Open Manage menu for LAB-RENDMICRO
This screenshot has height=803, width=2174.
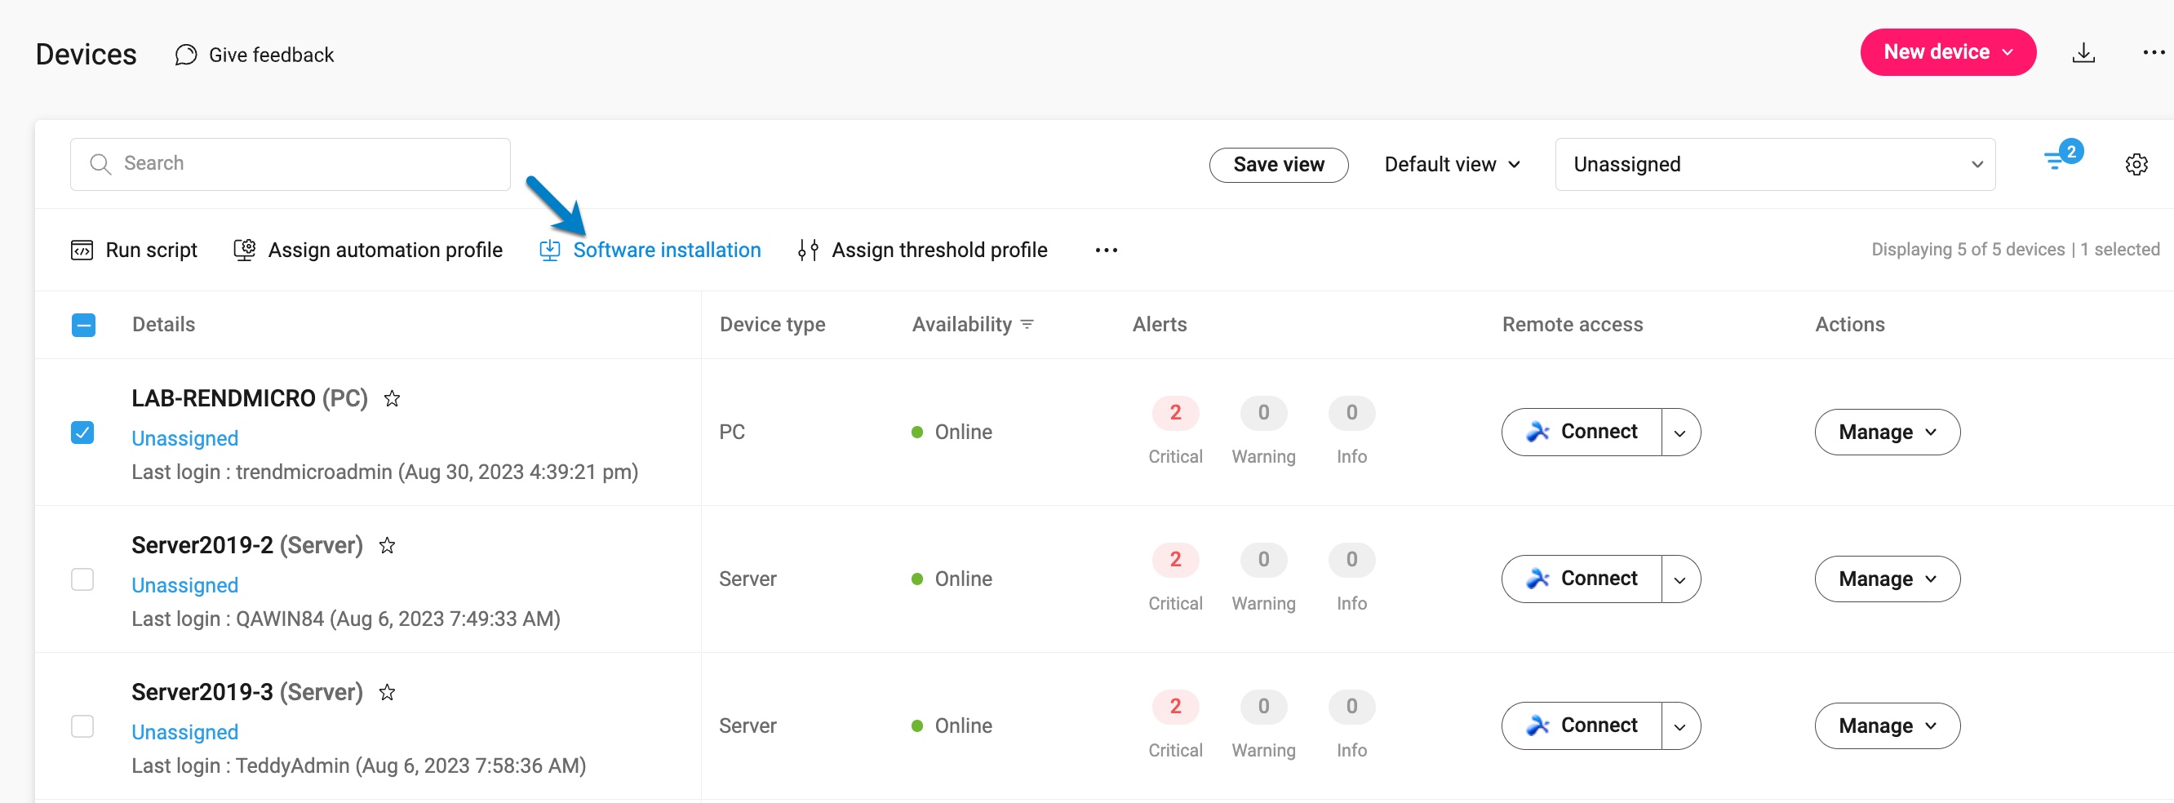tap(1887, 433)
